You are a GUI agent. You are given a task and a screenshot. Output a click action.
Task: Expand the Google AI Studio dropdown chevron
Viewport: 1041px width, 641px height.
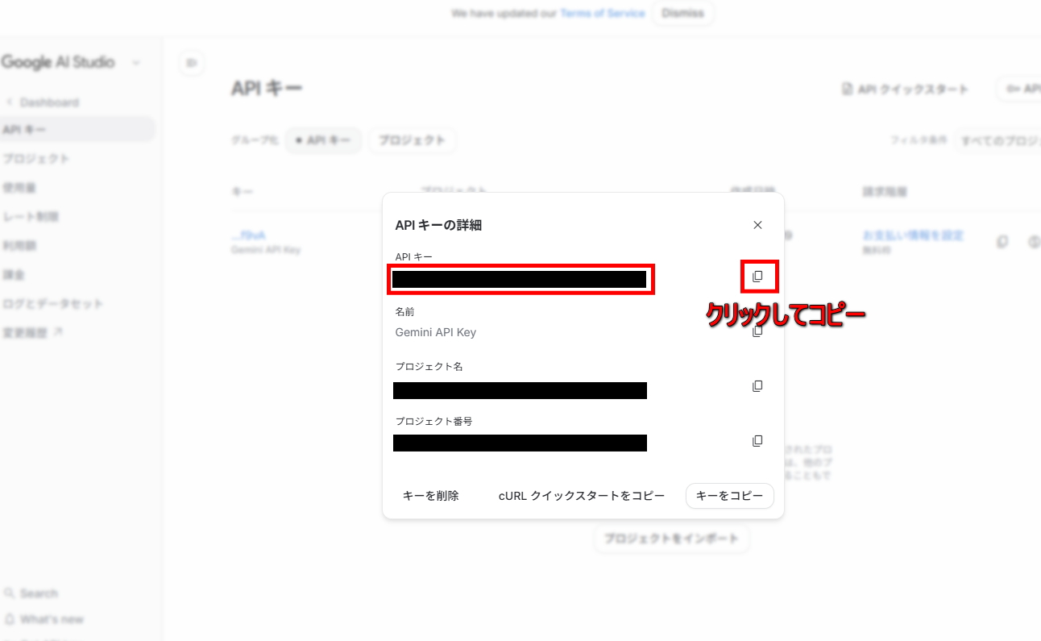136,63
